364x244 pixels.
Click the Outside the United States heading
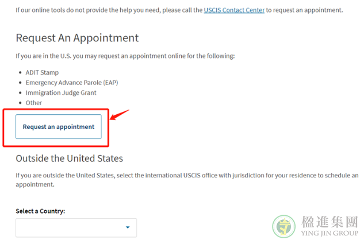[x=70, y=158]
